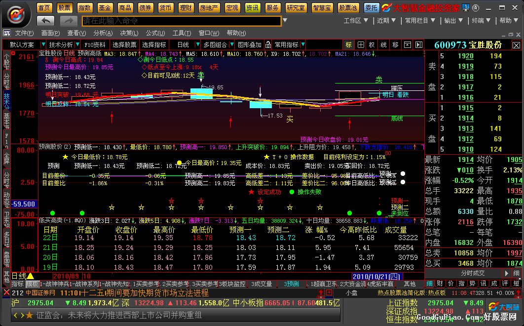Toggle the 权 ex-rights adjustment icon
The image size is (524, 326).
click(372, 45)
